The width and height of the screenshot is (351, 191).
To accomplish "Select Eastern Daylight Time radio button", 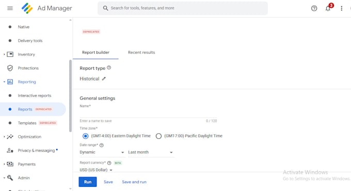I will point(86,136).
